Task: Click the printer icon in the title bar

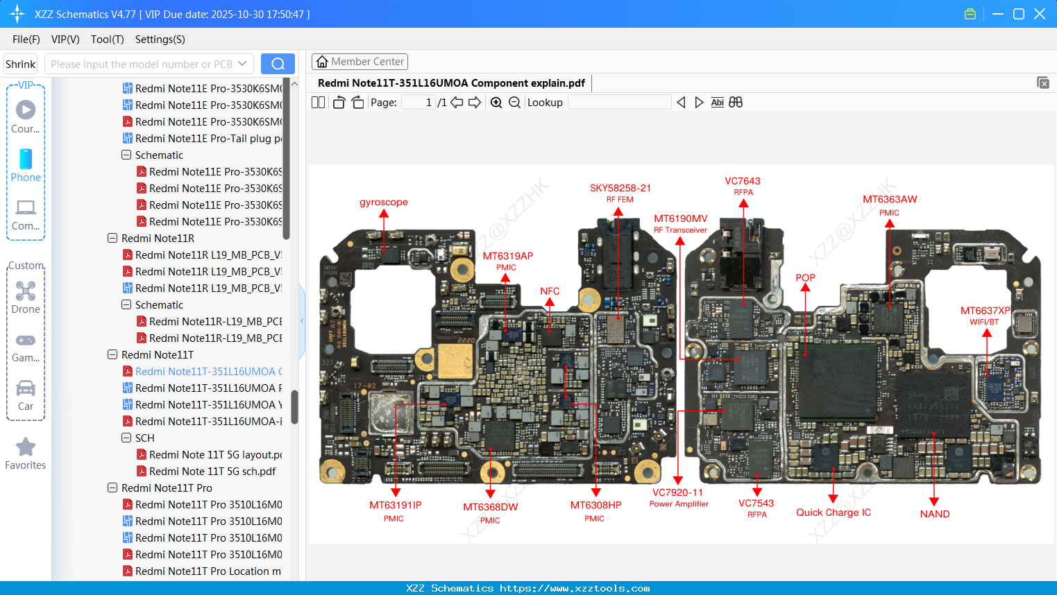Action: pyautogui.click(x=970, y=13)
